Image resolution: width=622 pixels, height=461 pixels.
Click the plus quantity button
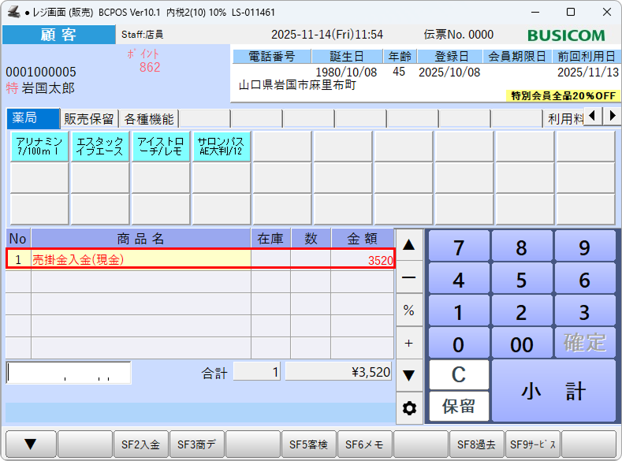coord(408,343)
